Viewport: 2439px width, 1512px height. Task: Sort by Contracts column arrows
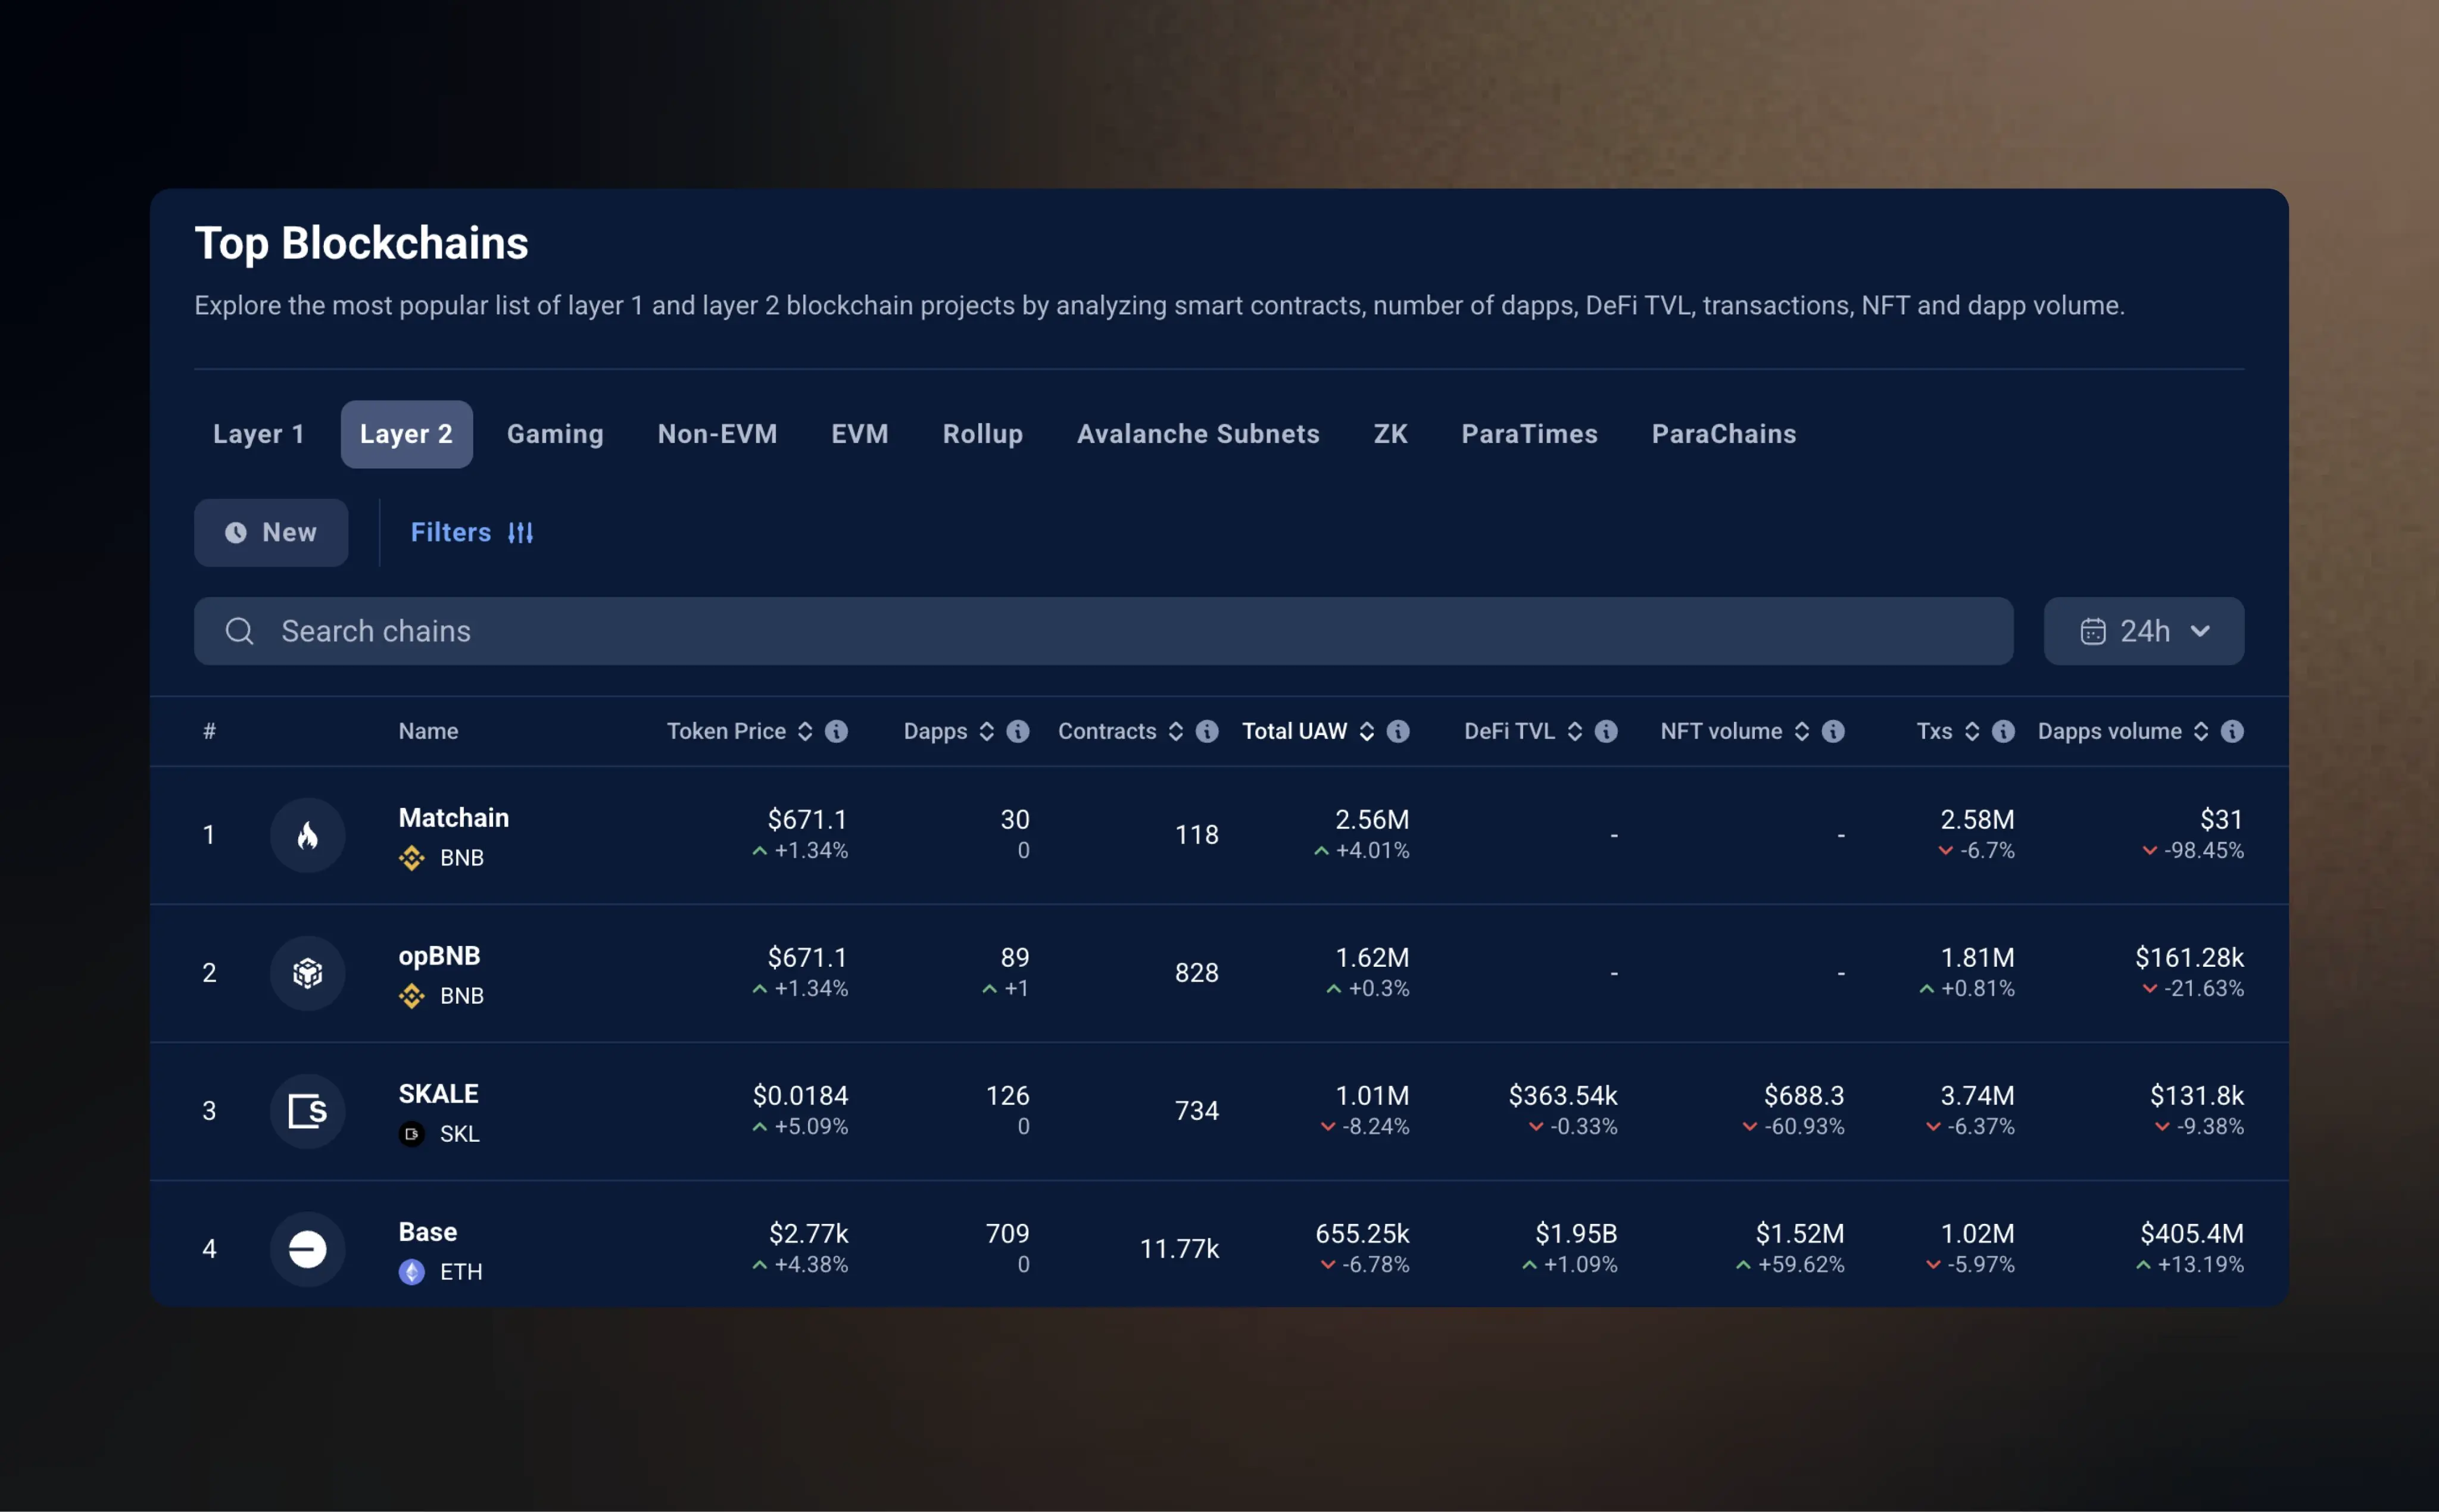[1175, 731]
